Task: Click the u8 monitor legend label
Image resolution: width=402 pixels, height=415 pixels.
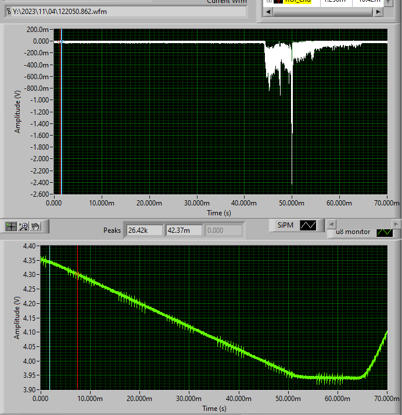Action: point(353,232)
